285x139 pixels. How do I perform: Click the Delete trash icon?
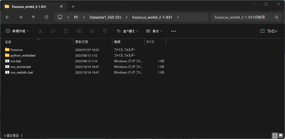(105, 31)
